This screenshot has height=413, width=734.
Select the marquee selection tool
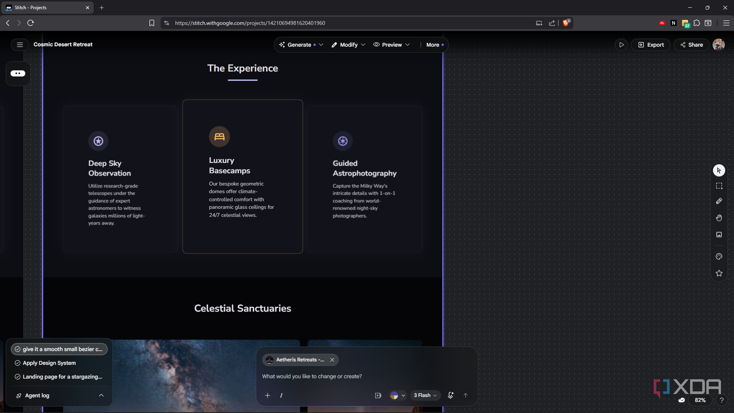719,186
